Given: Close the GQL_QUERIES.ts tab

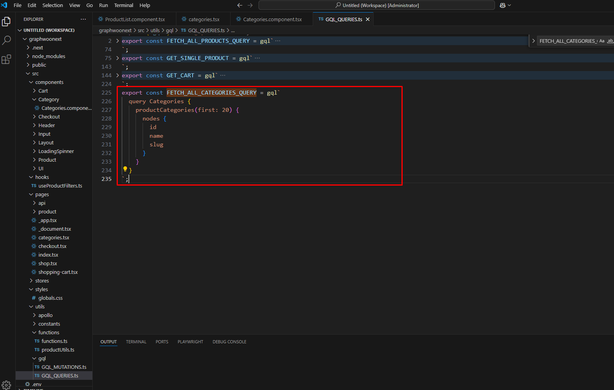Looking at the screenshot, I should (368, 19).
